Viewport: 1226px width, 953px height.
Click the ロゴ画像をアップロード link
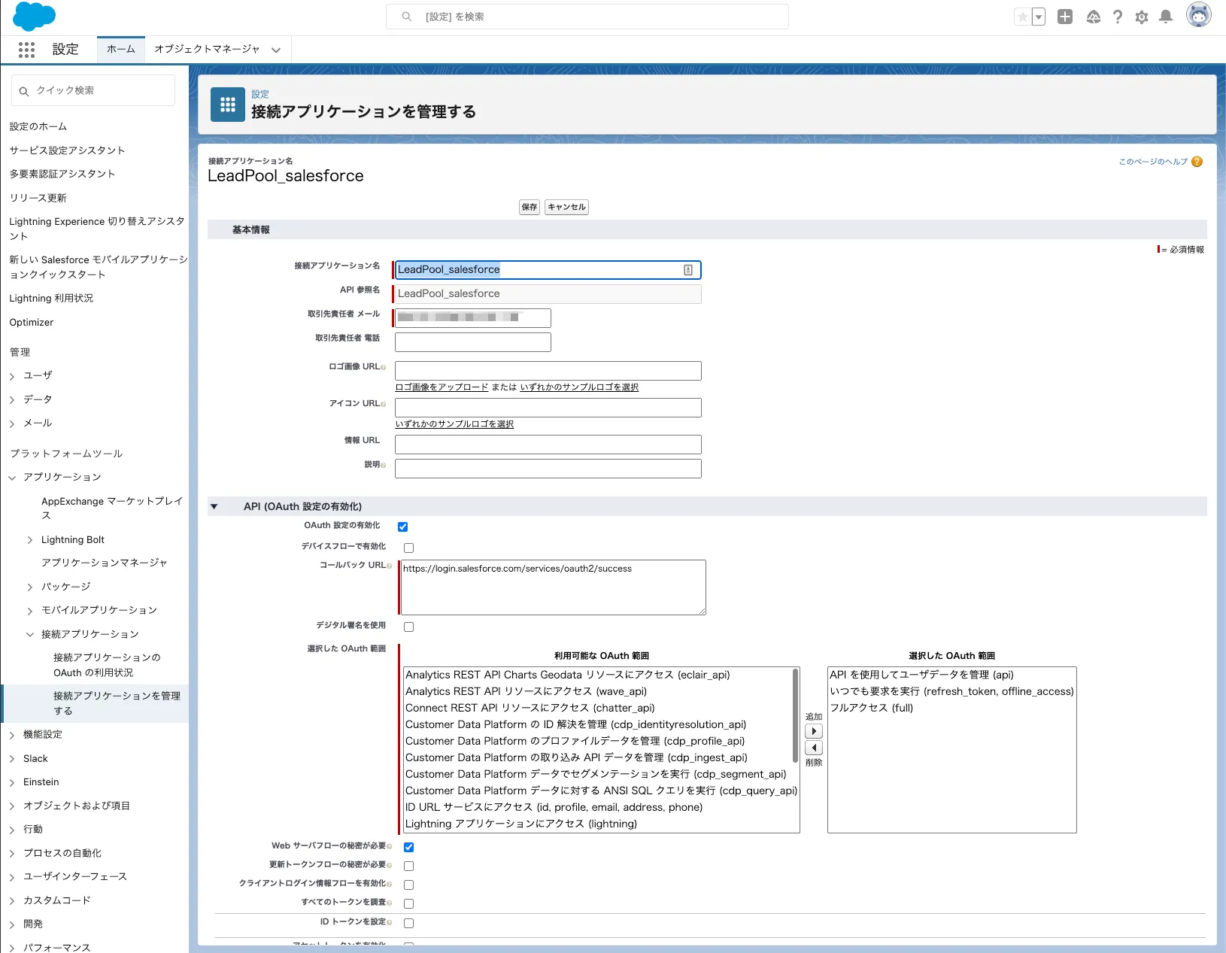point(442,387)
